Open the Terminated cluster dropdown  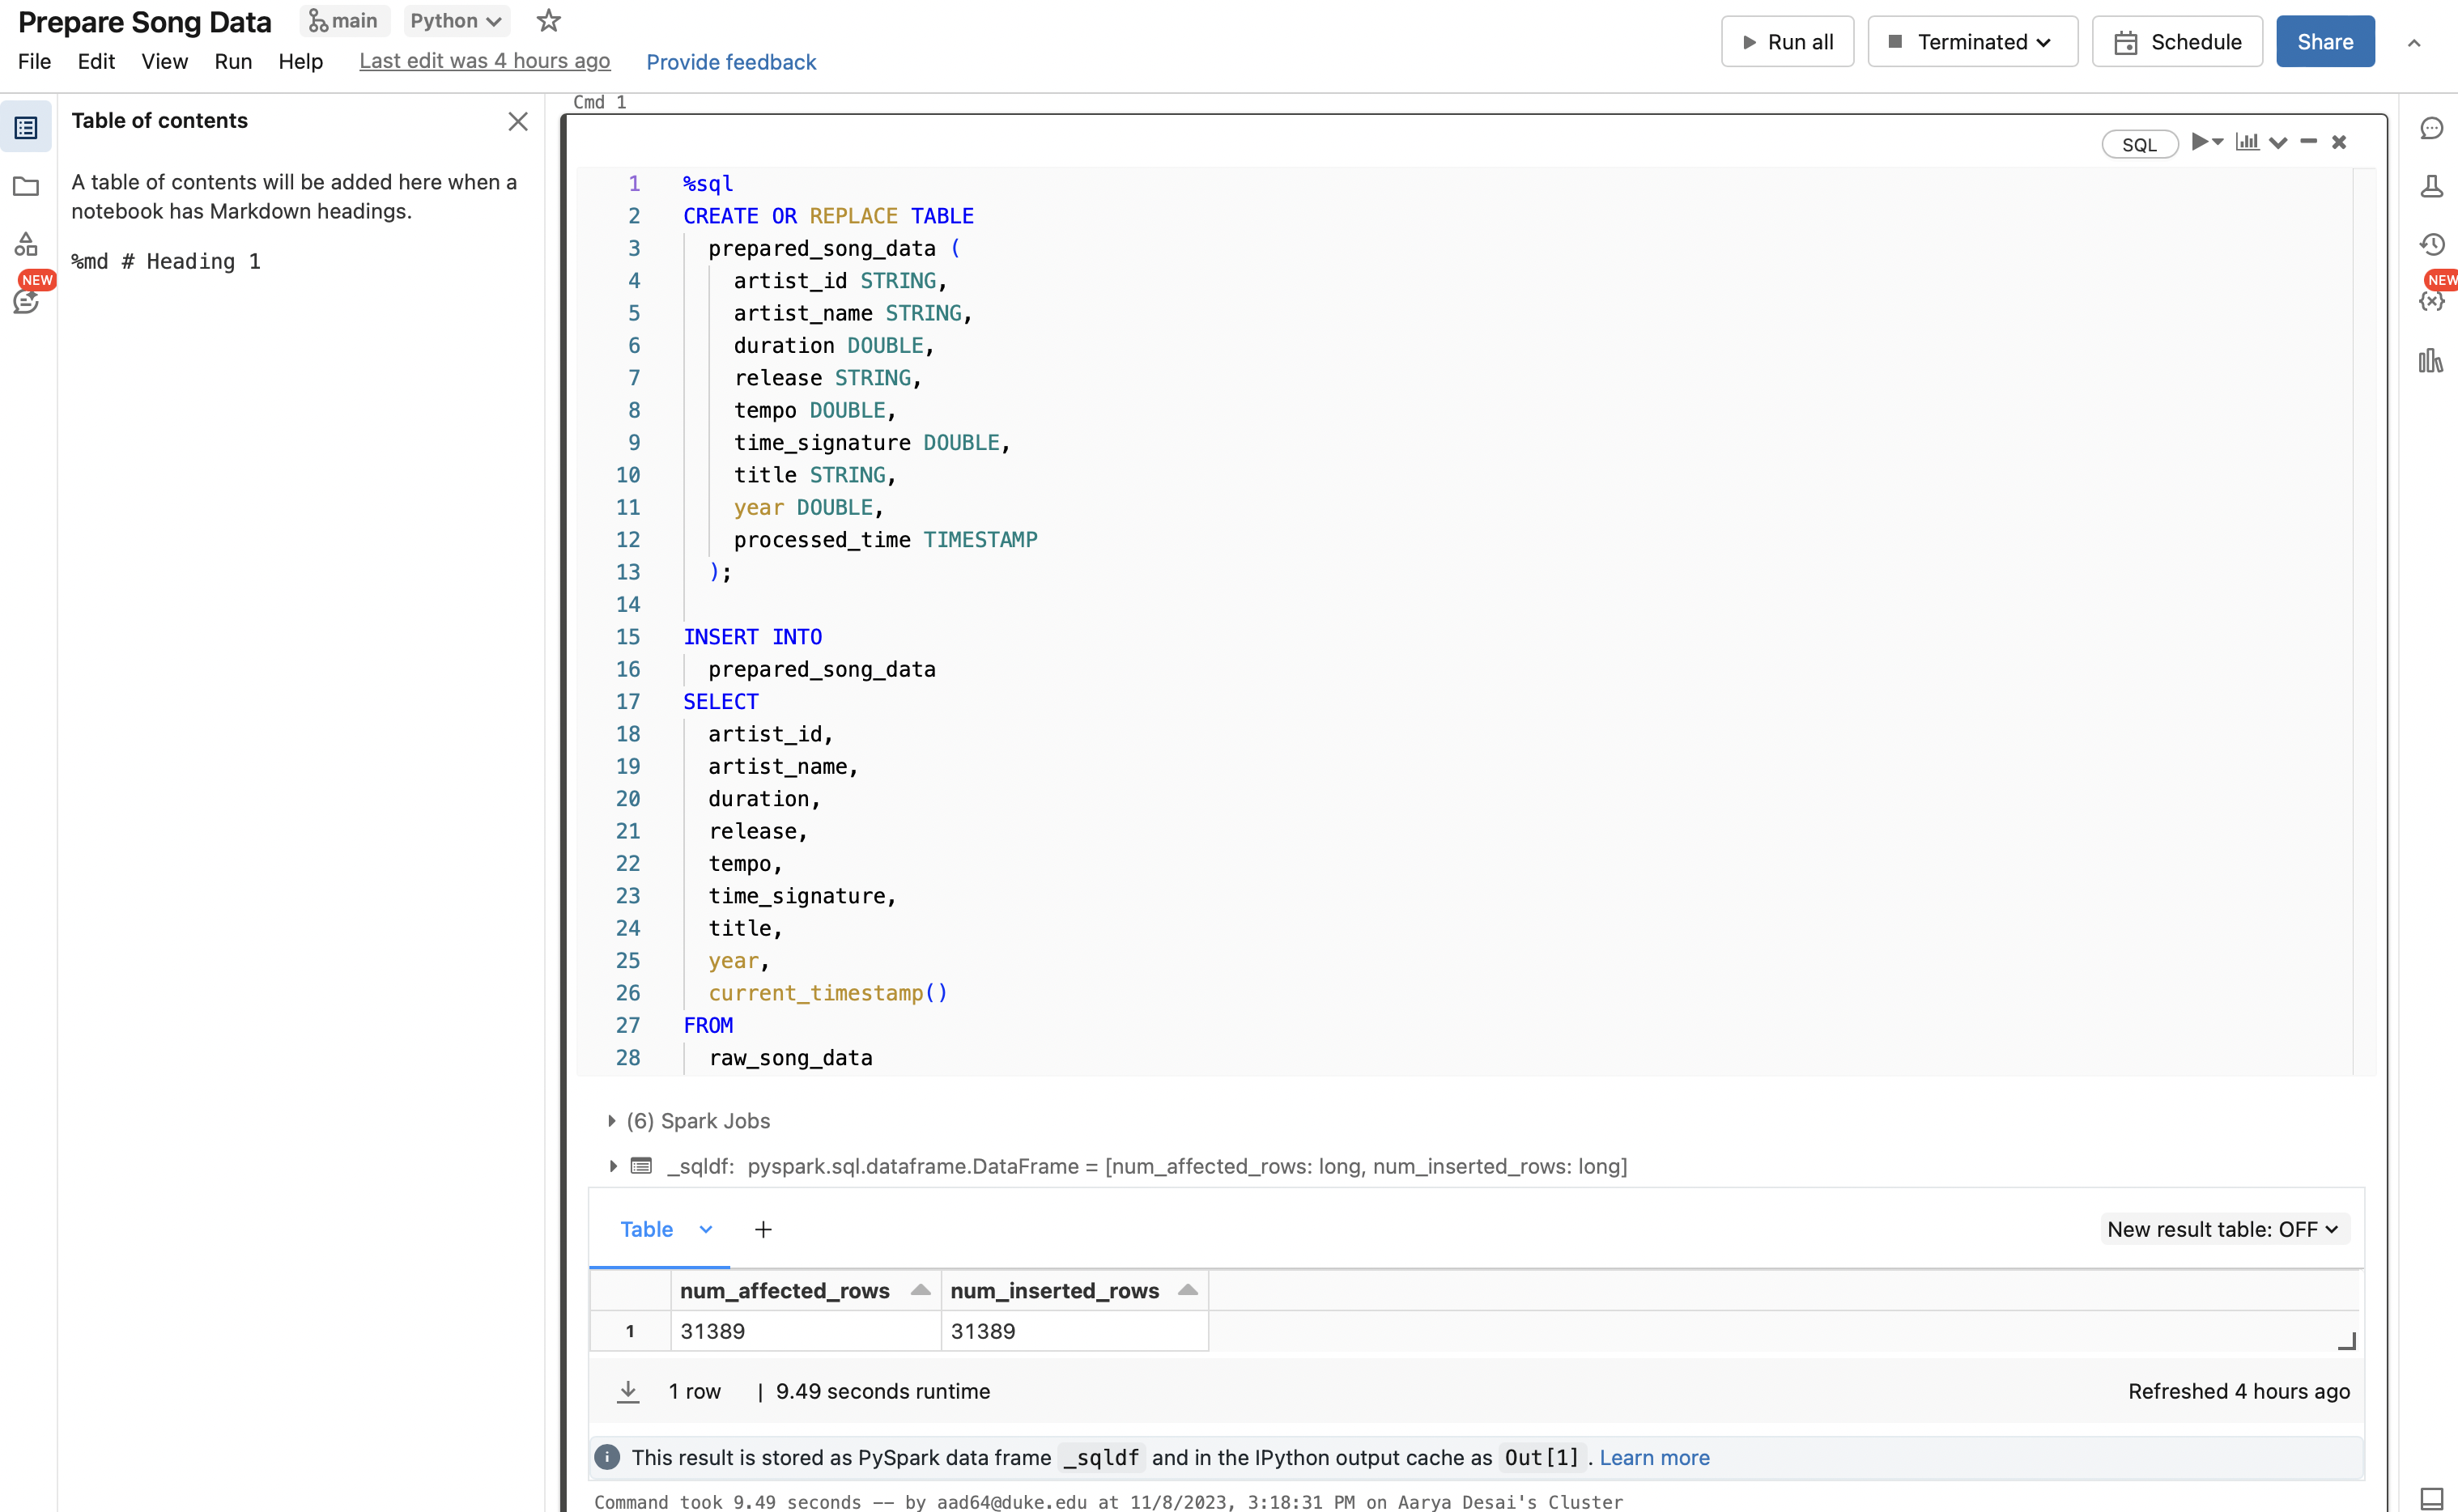coord(1971,41)
